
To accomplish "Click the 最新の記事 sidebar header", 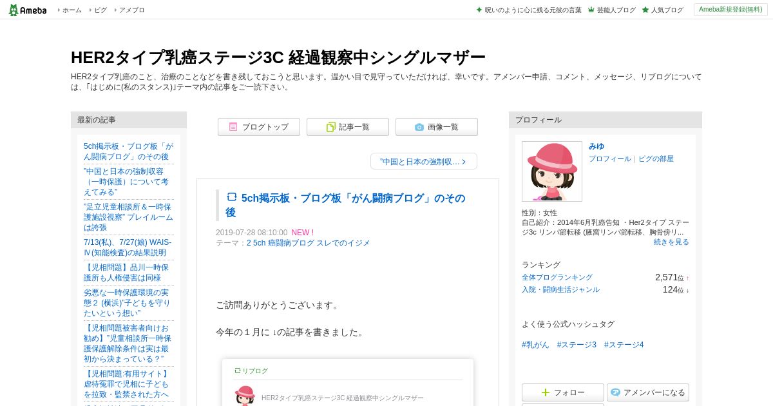I will point(129,120).
